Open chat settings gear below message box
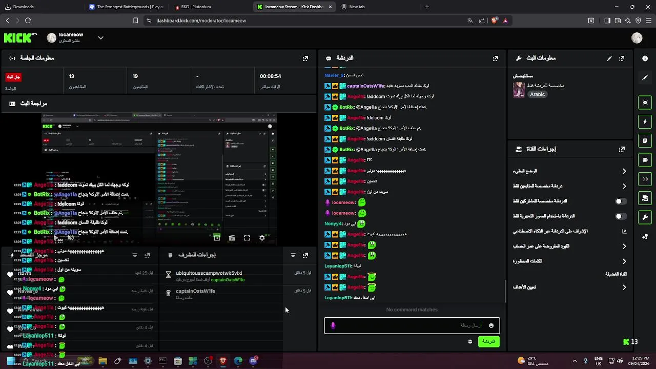This screenshot has width=656, height=369. click(x=470, y=341)
